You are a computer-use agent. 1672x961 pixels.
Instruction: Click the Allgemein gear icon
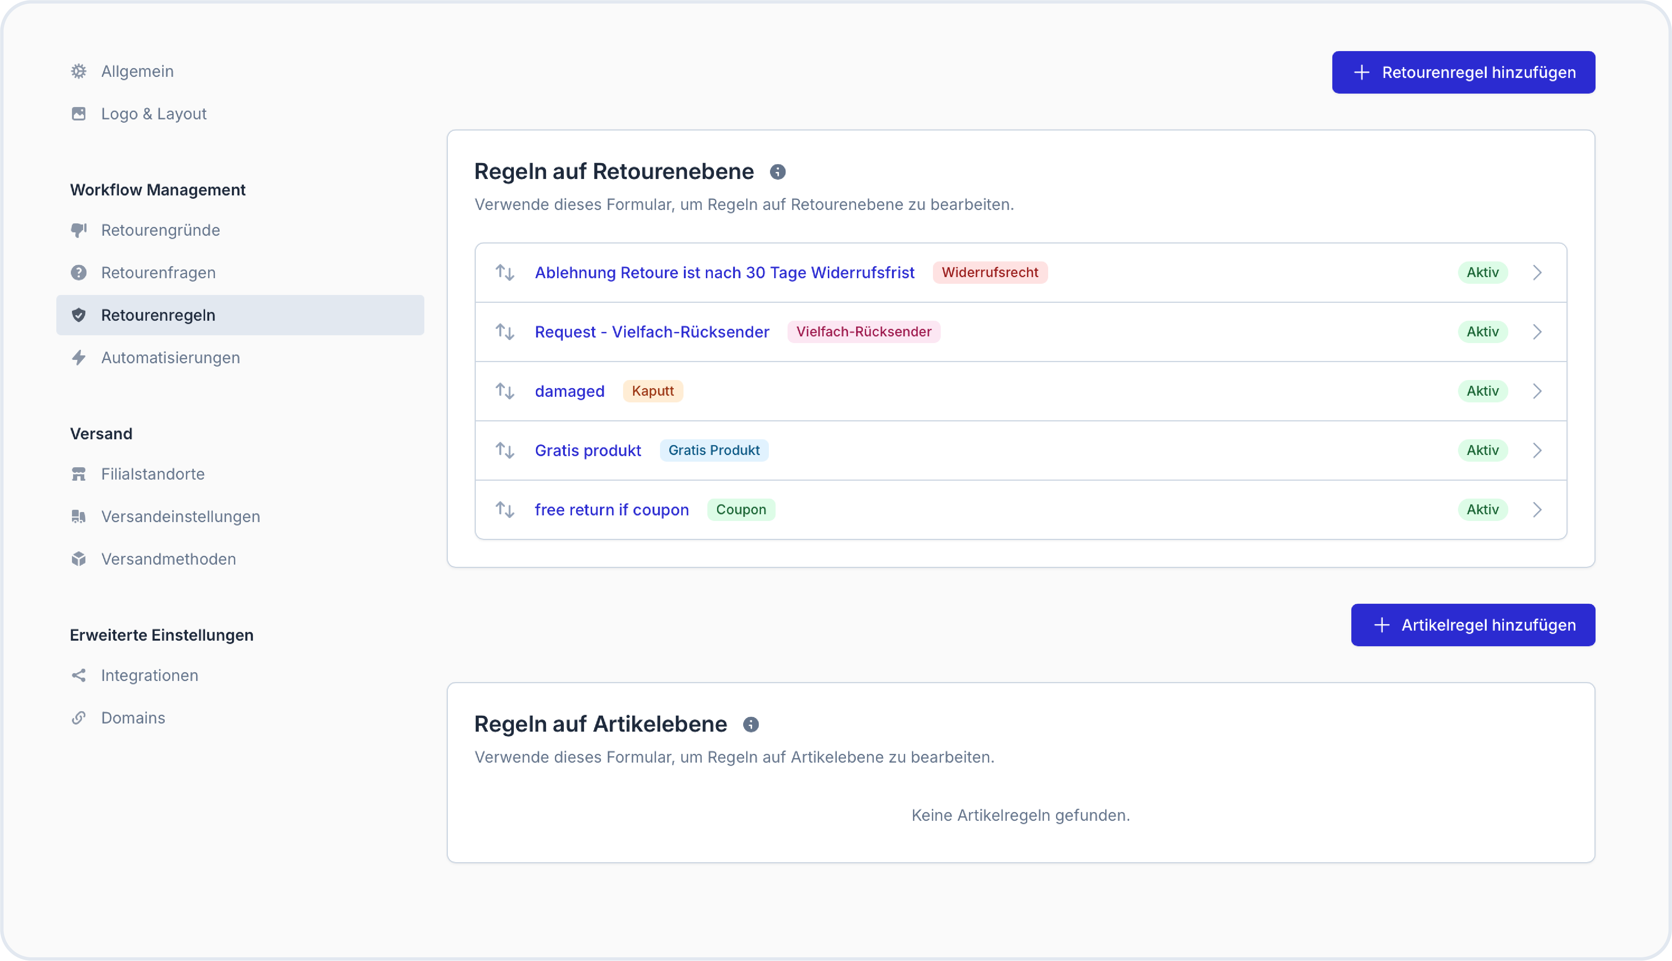click(79, 71)
